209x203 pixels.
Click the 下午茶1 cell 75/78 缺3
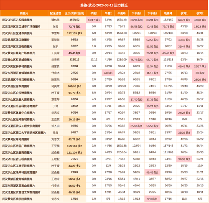coord(137,60)
